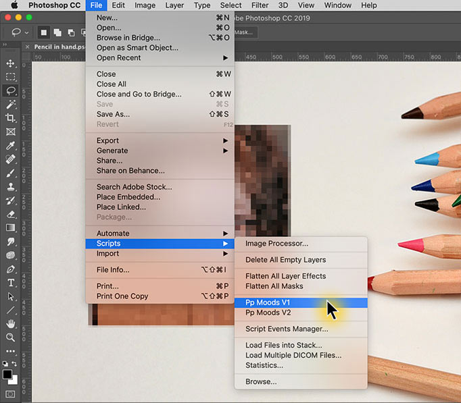Open the Help menu

click(368, 5)
